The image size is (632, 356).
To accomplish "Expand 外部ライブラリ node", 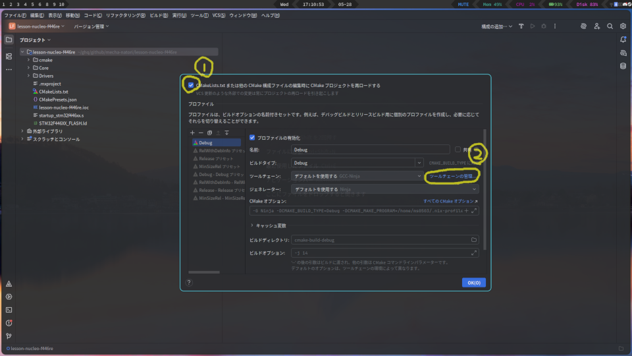I will (22, 131).
